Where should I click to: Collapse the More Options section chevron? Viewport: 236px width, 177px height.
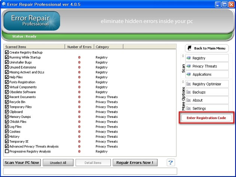pos(183,82)
